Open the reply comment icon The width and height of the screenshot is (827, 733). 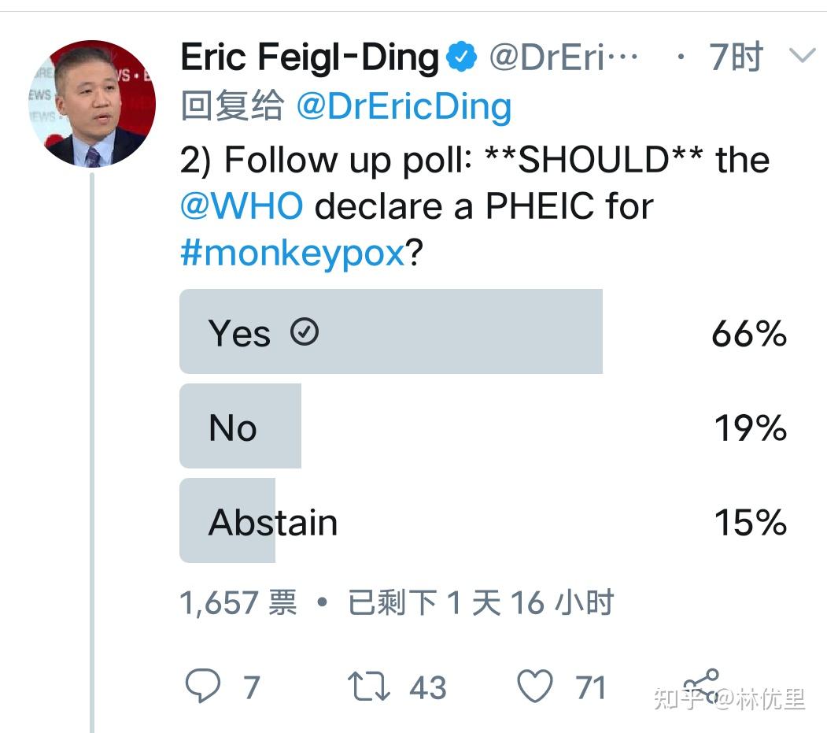coord(203,686)
